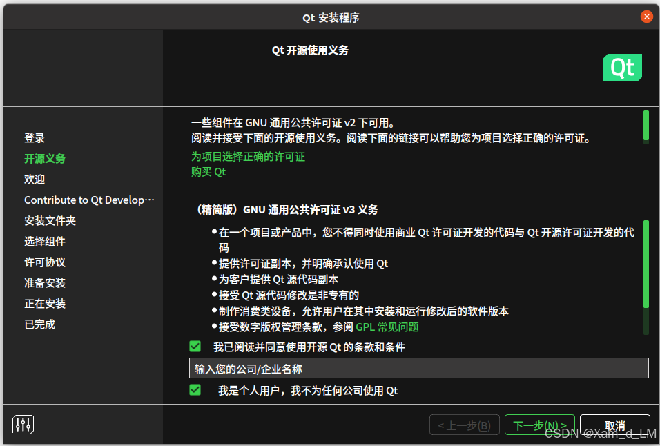The width and height of the screenshot is (660, 446).
Task: Click the green Qt logo
Action: [622, 68]
